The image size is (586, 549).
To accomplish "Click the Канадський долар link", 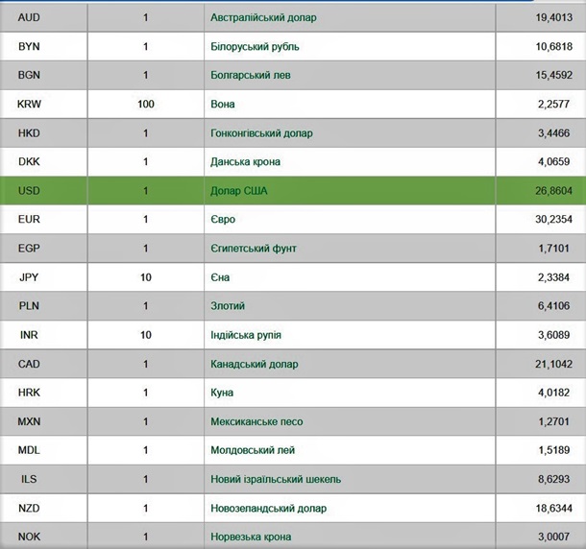I will point(255,364).
